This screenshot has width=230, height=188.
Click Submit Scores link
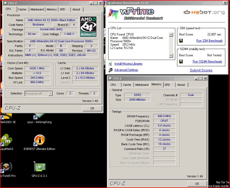click(x=201, y=70)
